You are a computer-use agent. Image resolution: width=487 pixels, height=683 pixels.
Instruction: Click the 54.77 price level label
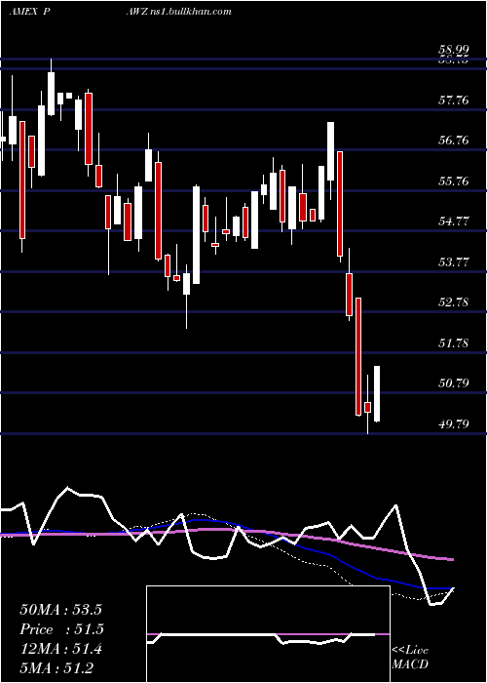pyautogui.click(x=454, y=221)
